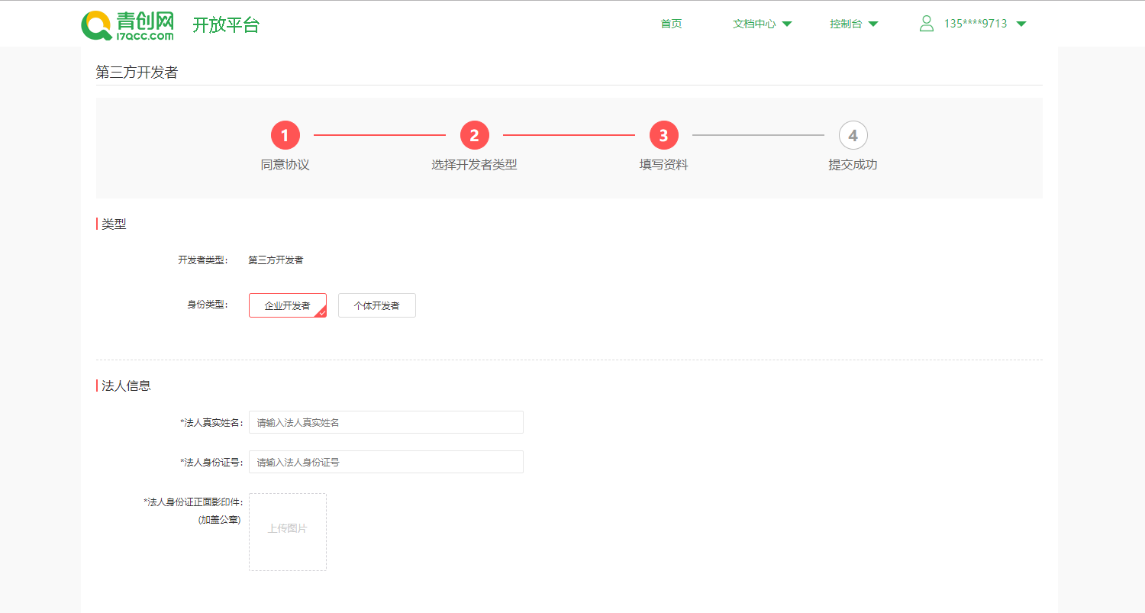Click the 青创网 logo
The height and width of the screenshot is (613, 1145).
tap(127, 25)
